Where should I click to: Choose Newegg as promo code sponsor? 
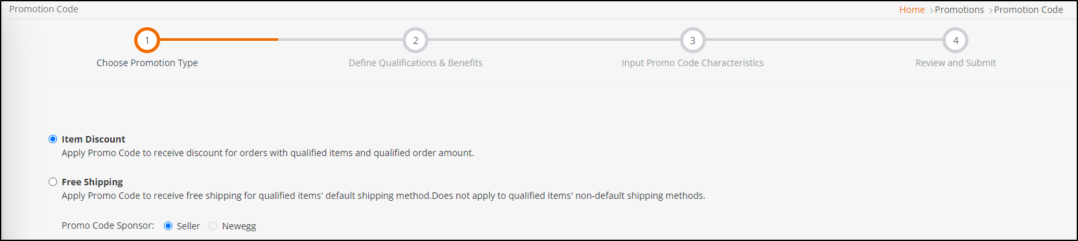[x=213, y=226]
